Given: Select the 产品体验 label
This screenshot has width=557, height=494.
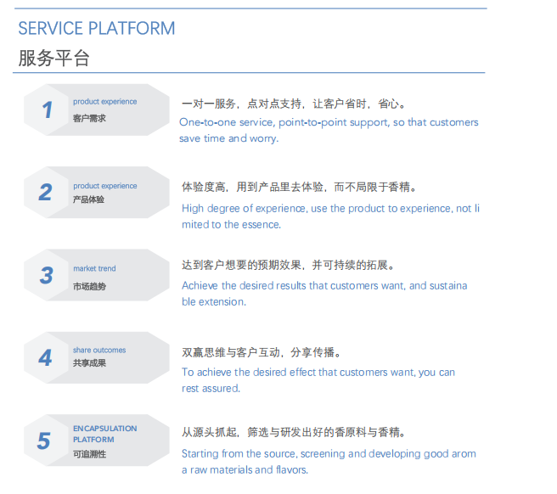Looking at the screenshot, I should click(x=89, y=200).
